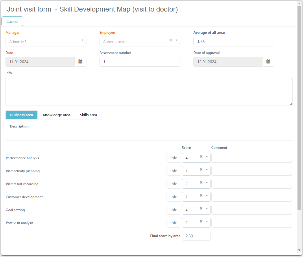
Task: Click the Cancel button
Action: click(12, 21)
